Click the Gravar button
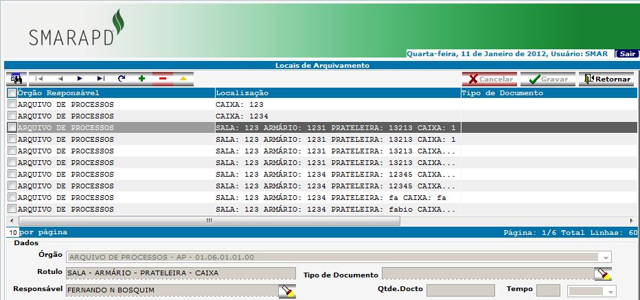The width and height of the screenshot is (640, 300). (548, 79)
